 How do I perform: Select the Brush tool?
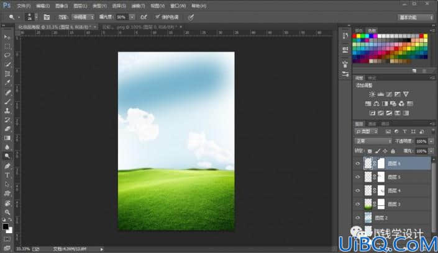click(x=7, y=102)
